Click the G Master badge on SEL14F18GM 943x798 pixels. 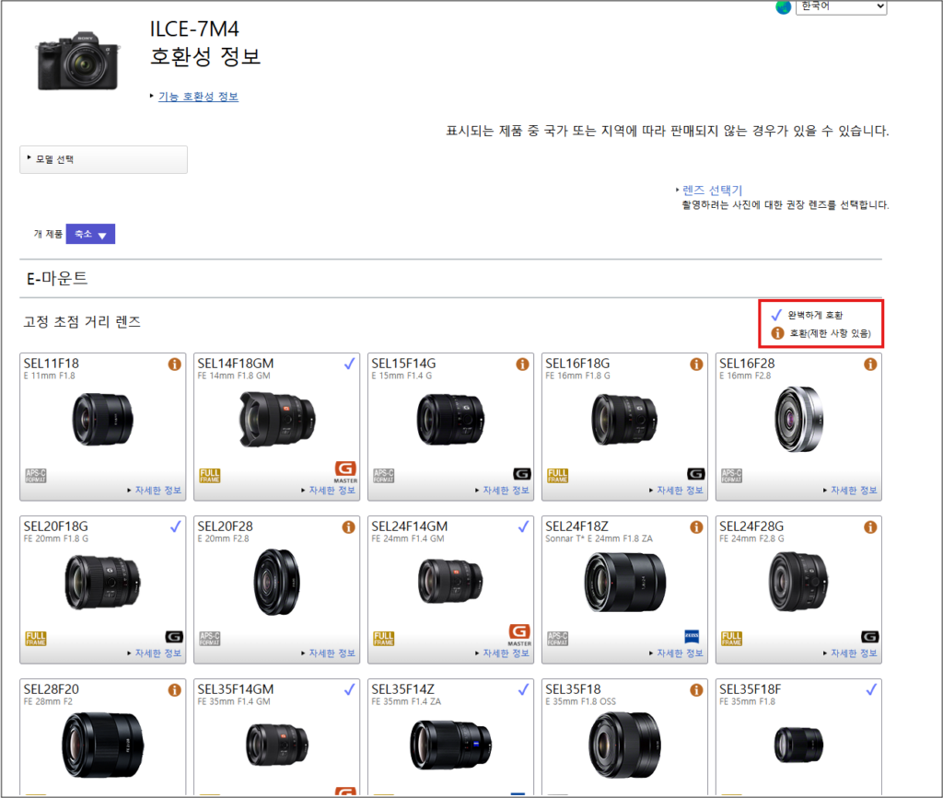click(345, 472)
